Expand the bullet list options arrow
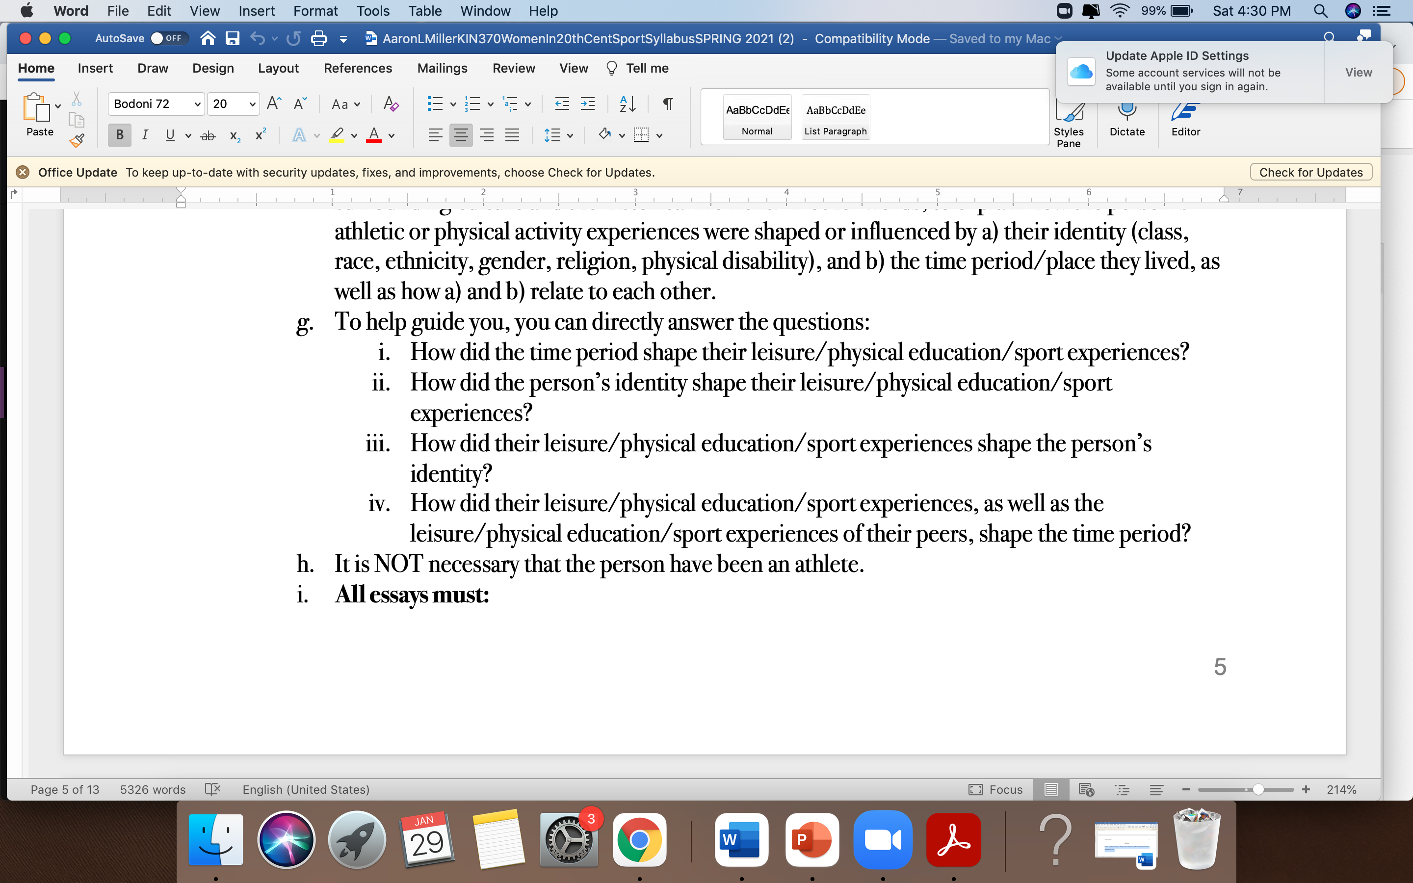Screen dimensions: 1413x883 [452, 104]
